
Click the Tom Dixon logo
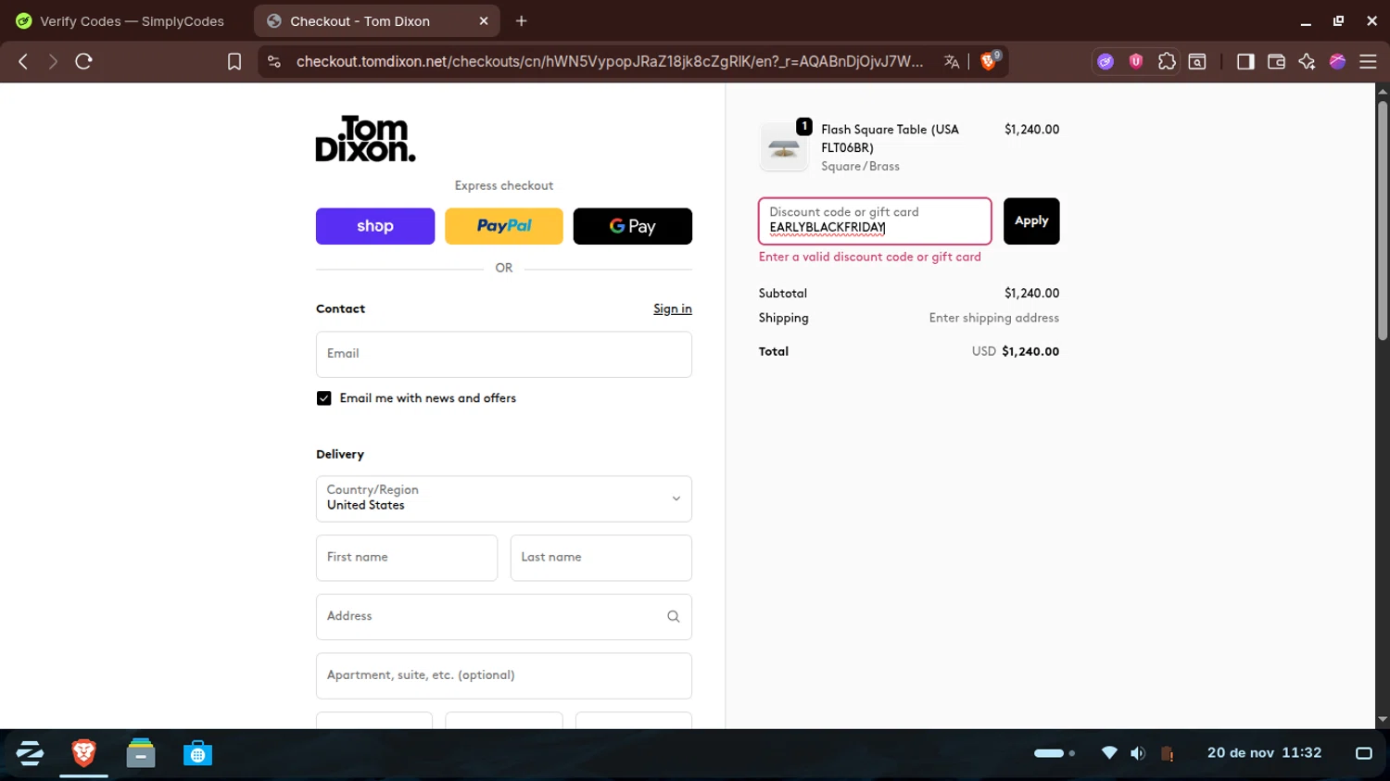(x=366, y=139)
